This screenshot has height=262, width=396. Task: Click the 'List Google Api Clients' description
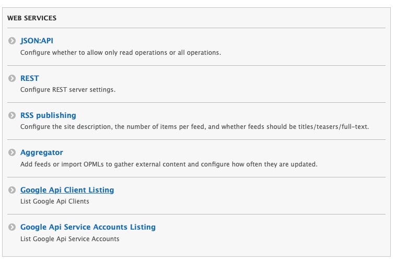click(55, 201)
